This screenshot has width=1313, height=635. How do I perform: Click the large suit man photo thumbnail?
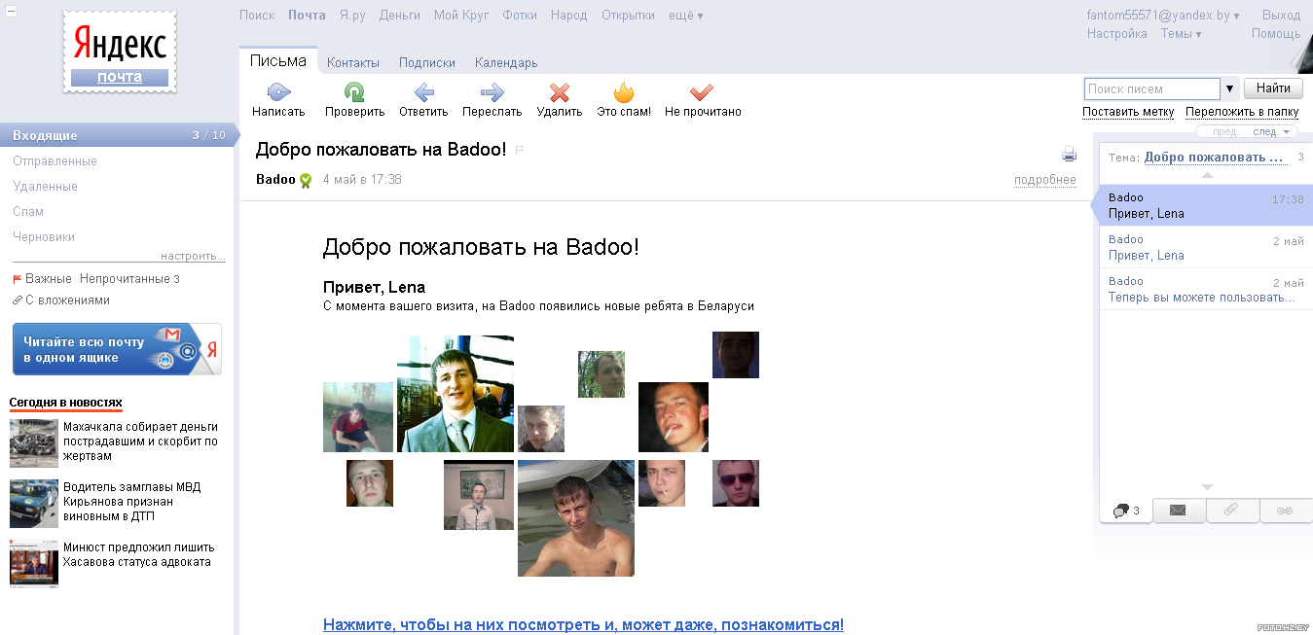(456, 394)
